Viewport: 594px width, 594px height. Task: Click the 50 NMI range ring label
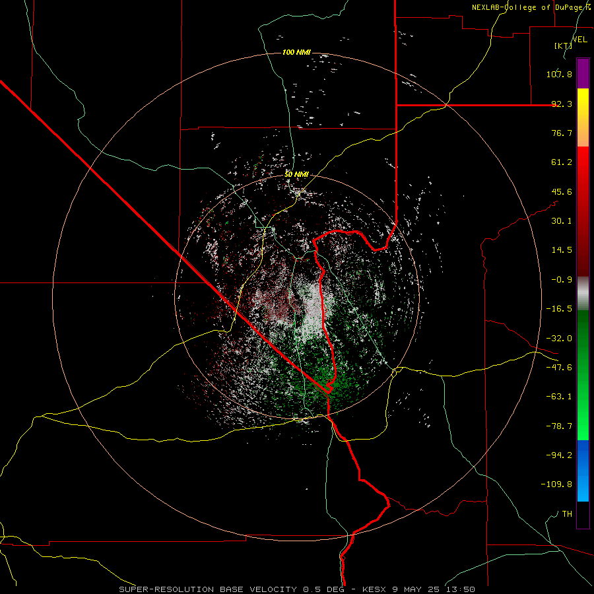pos(296,175)
